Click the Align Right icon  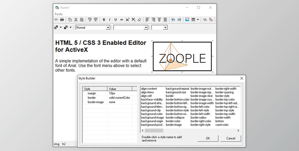[153, 19]
